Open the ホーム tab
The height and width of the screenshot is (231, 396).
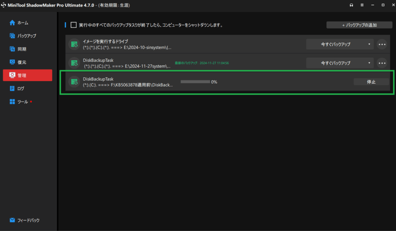[x=27, y=23]
